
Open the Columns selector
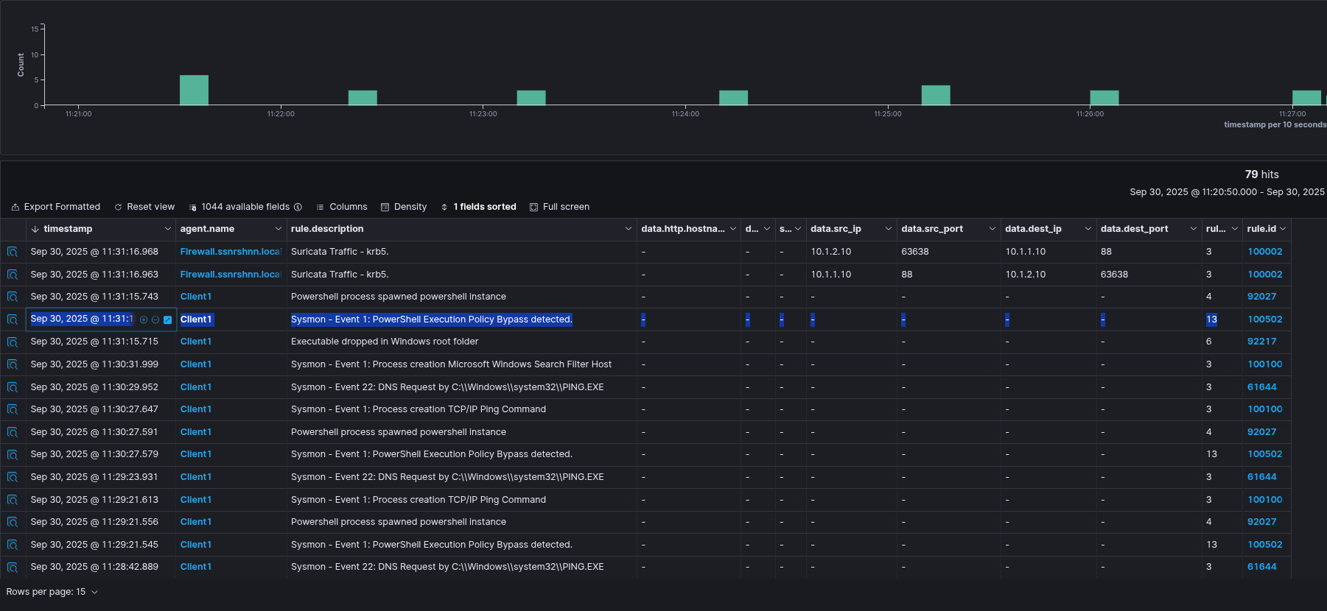[342, 207]
